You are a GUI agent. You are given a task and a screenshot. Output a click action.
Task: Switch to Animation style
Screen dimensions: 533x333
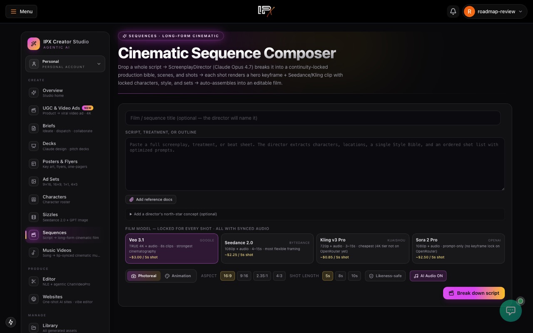[178, 276]
